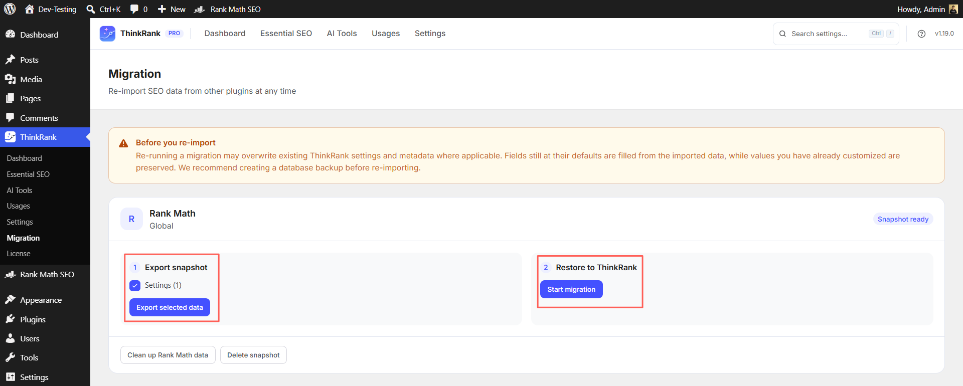This screenshot has height=386, width=963.
Task: Open the comments bubble in admin bar
Action: pos(139,9)
